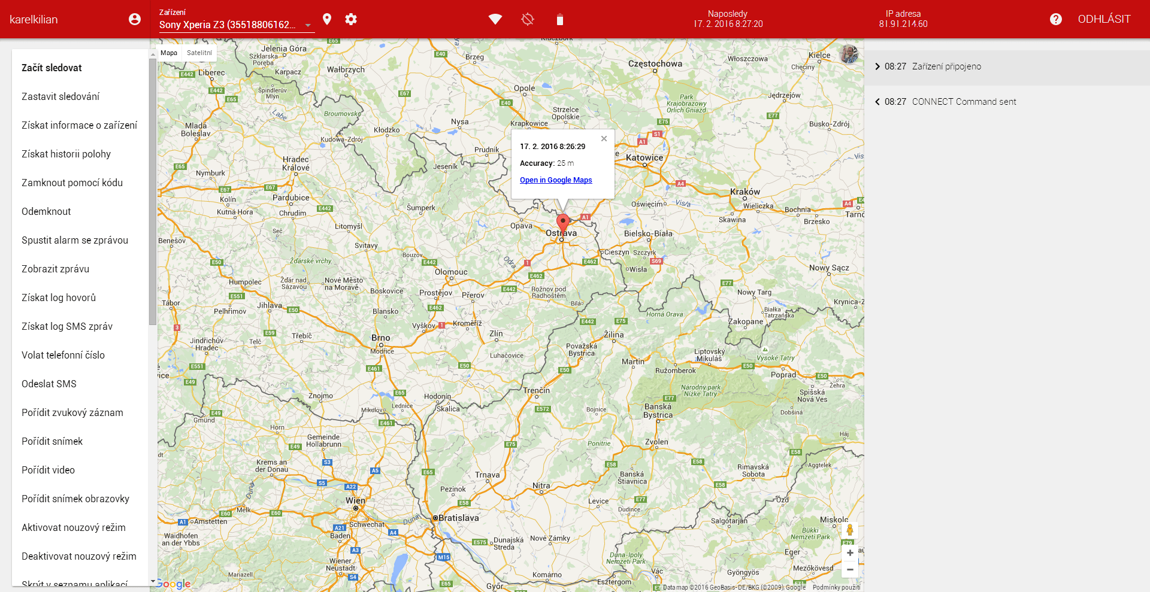Click the Google logo on map

(174, 584)
